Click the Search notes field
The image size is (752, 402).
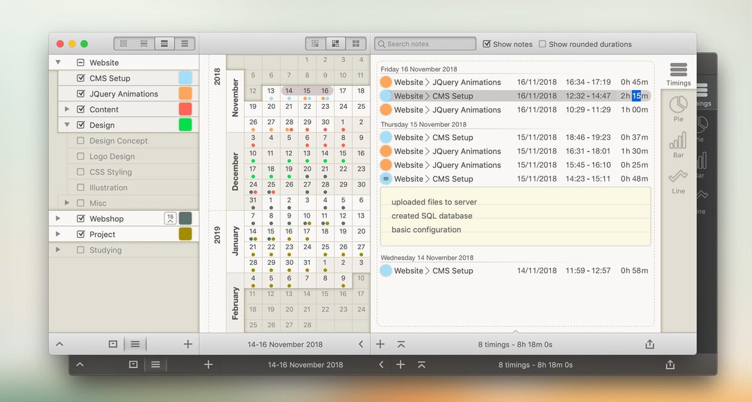(x=426, y=44)
